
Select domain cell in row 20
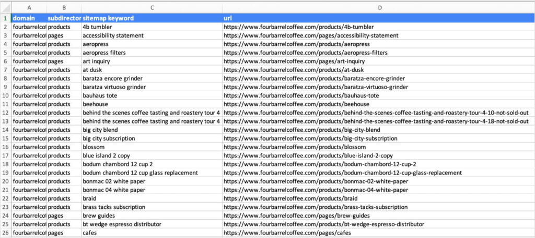point(29,181)
